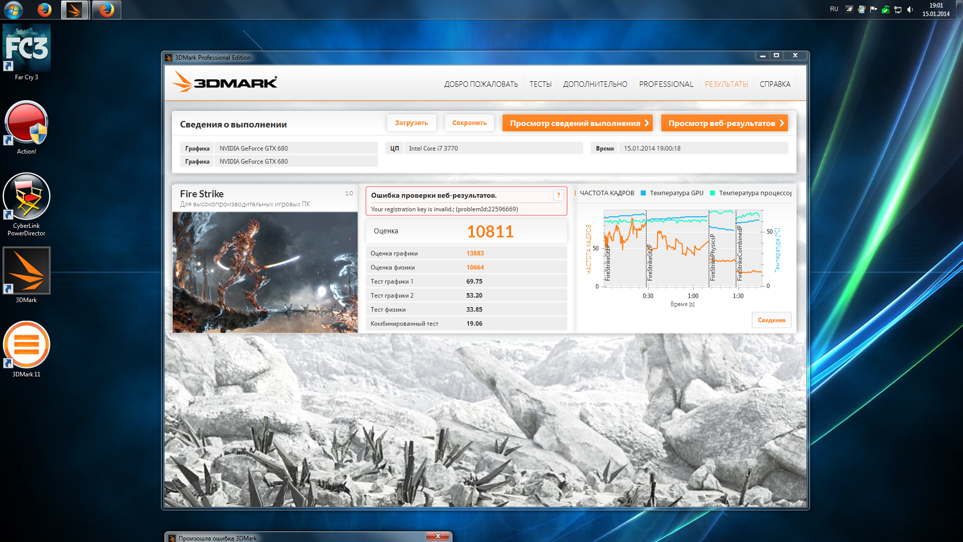Click the Fire Strike preview image
The width and height of the screenshot is (963, 542).
265,272
